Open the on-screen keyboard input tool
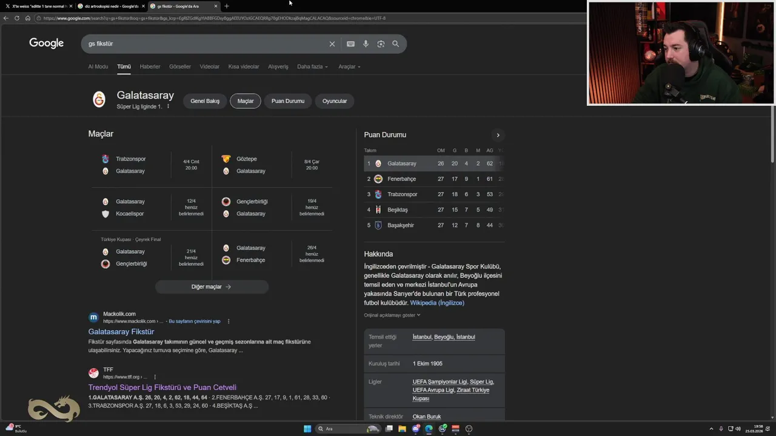Screen dimensions: 776x436 [350, 44]
